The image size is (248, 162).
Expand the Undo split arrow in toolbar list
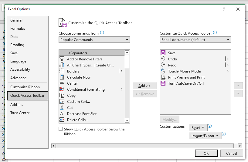pyautogui.click(x=228, y=59)
